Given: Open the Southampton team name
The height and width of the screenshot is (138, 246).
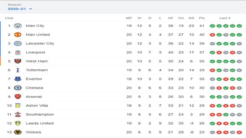Looking at the screenshot, I should tap(40, 114).
